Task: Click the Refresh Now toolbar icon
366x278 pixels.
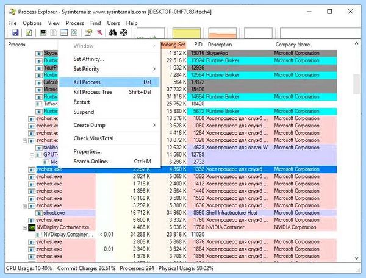Action: pos(29,33)
